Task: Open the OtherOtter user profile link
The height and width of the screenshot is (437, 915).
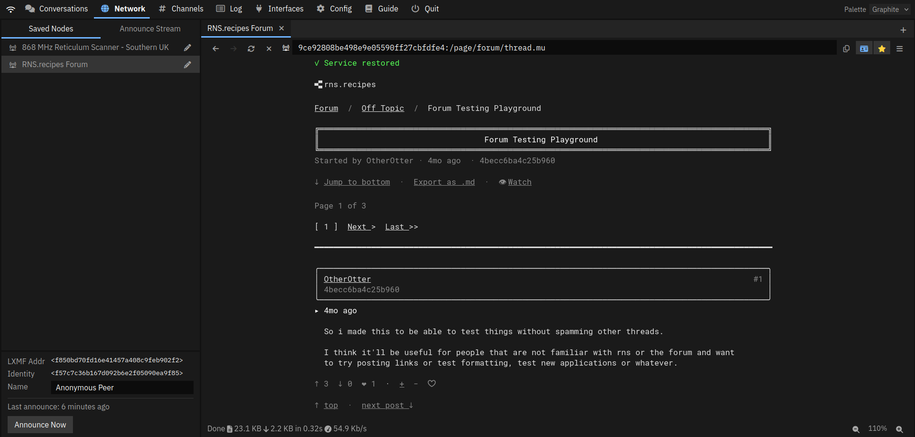Action: click(x=347, y=279)
